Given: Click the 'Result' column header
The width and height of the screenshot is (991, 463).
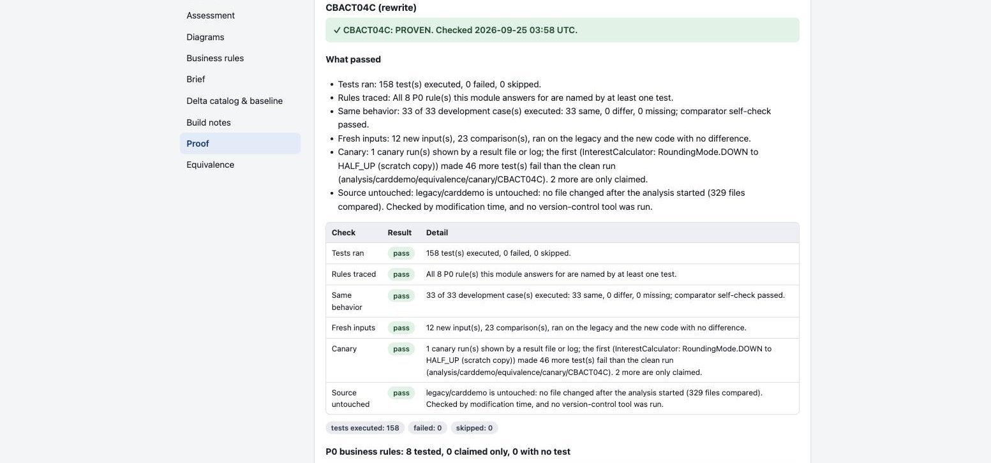Looking at the screenshot, I should coord(399,233).
